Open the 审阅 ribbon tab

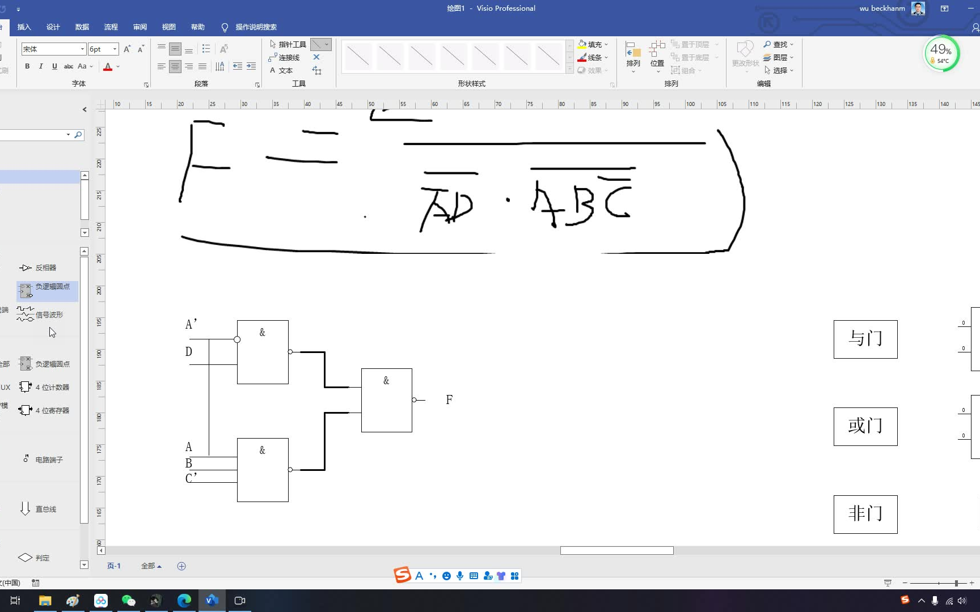click(140, 27)
